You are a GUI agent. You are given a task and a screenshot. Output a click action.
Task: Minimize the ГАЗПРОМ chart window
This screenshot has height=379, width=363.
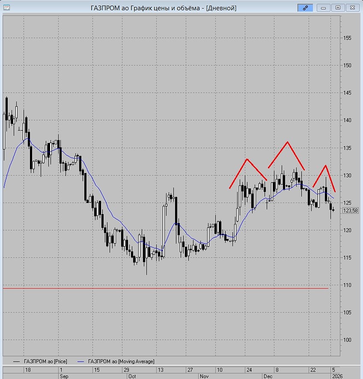pos(323,8)
